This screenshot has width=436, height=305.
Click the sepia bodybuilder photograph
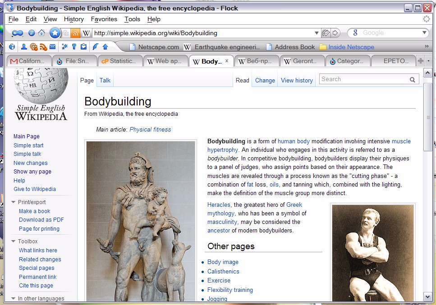pos(372,253)
